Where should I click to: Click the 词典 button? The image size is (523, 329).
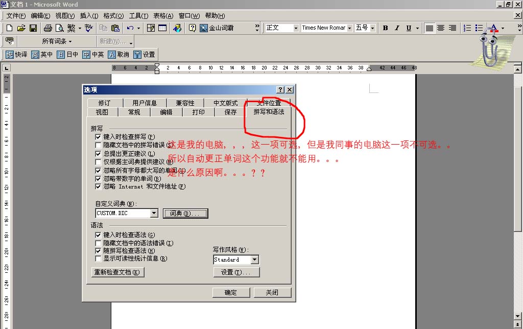click(185, 213)
